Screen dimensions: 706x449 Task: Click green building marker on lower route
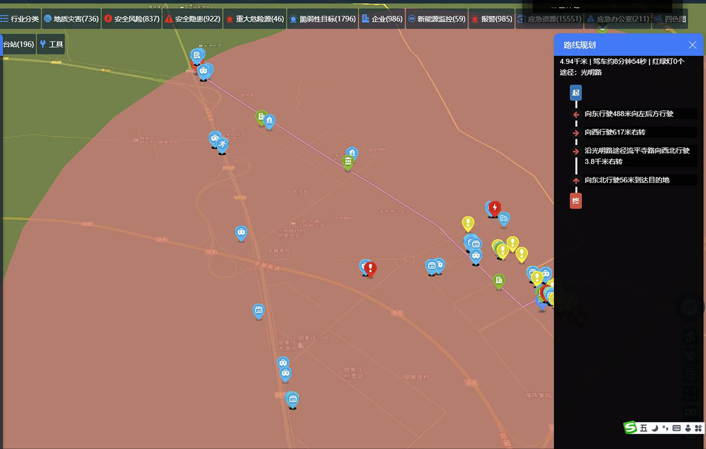click(x=498, y=281)
